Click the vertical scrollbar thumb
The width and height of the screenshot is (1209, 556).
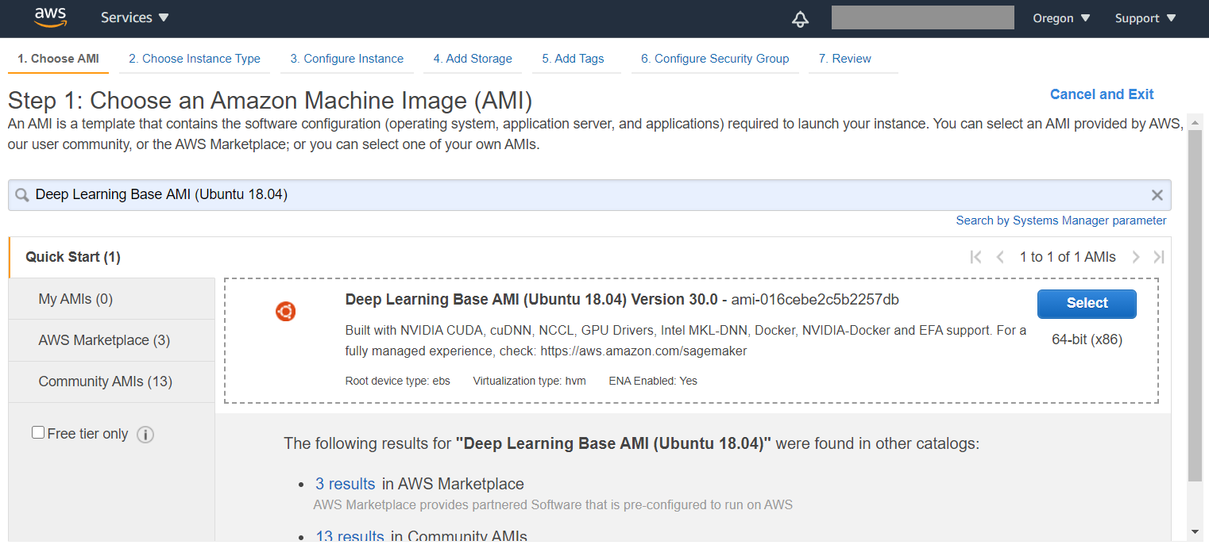(x=1195, y=305)
